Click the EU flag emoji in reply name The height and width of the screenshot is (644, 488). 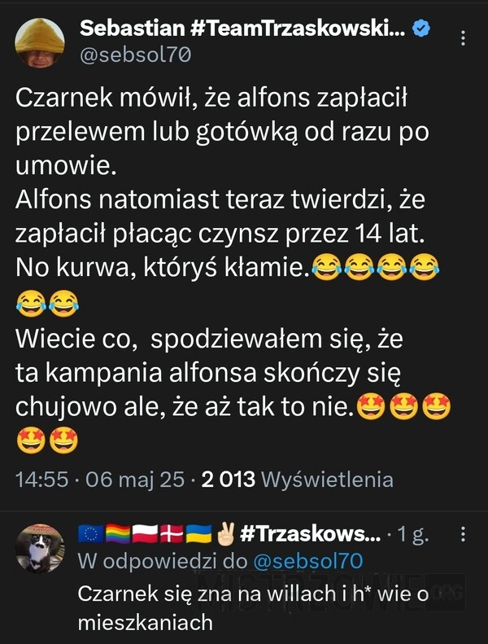[91, 534]
